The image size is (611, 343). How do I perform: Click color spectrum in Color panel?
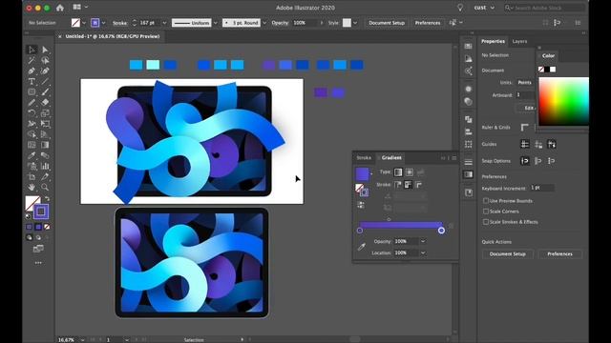563,101
